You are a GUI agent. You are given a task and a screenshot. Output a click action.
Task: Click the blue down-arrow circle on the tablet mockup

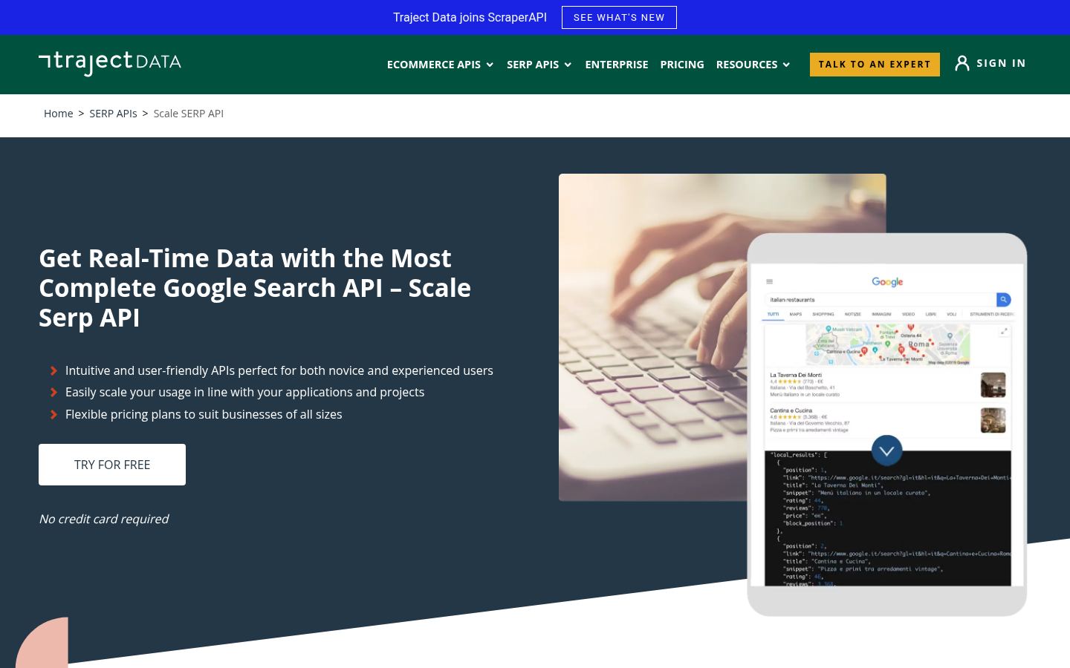click(x=886, y=451)
